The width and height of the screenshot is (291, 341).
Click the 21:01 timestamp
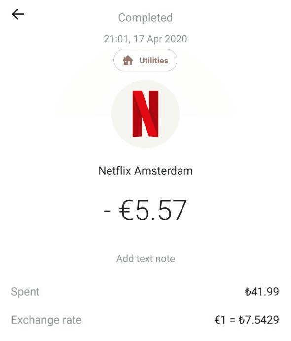pos(116,39)
